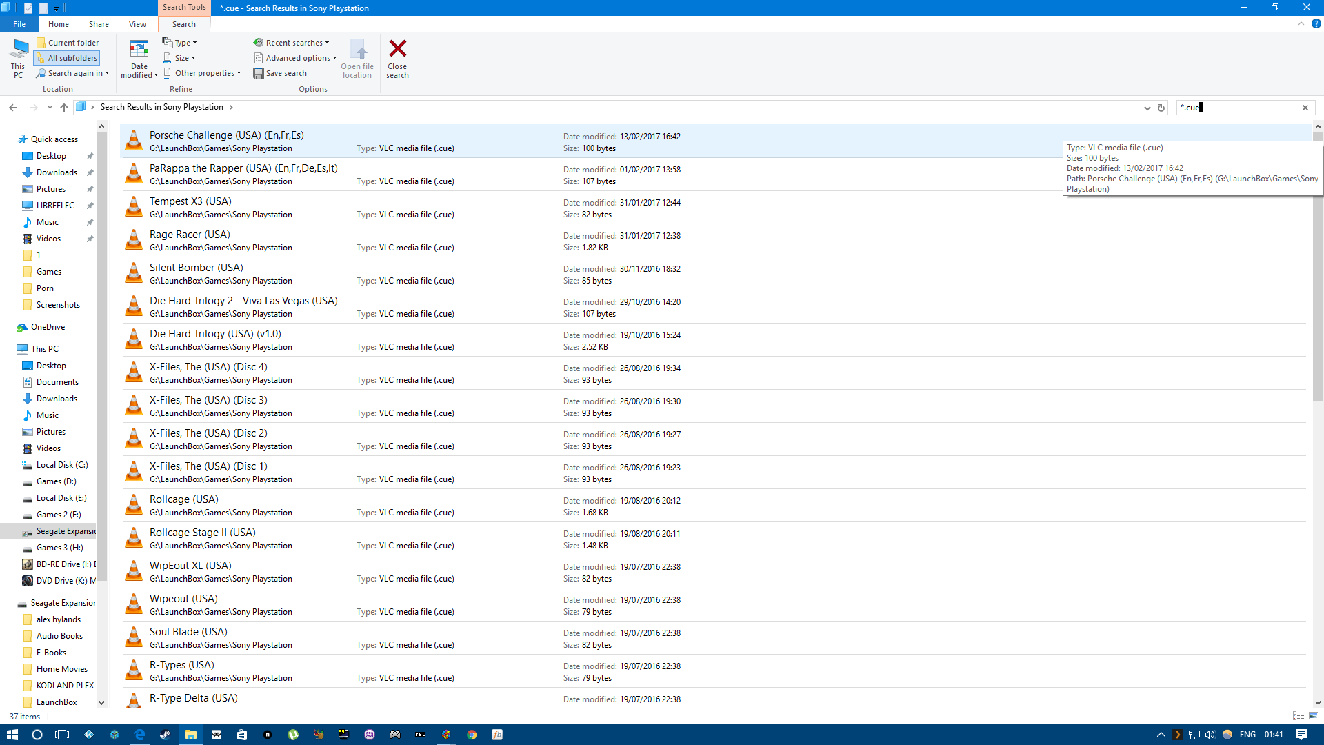Select Porsche Challenge (USA) cue file

[714, 141]
